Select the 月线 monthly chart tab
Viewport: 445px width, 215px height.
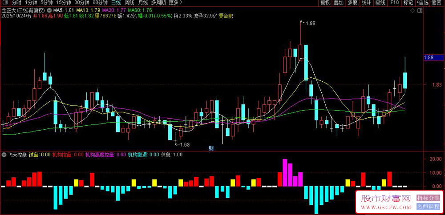pos(143,3)
